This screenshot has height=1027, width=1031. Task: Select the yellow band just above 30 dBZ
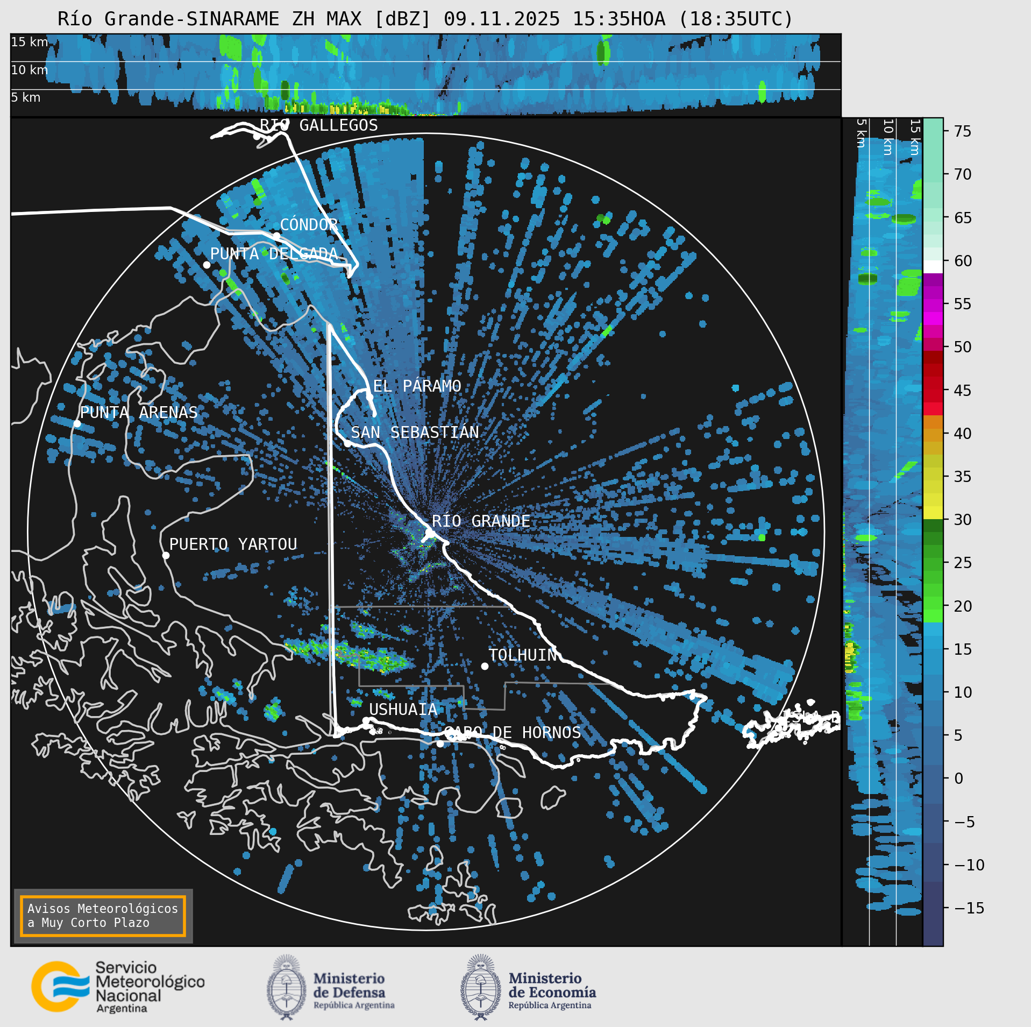pos(933,512)
